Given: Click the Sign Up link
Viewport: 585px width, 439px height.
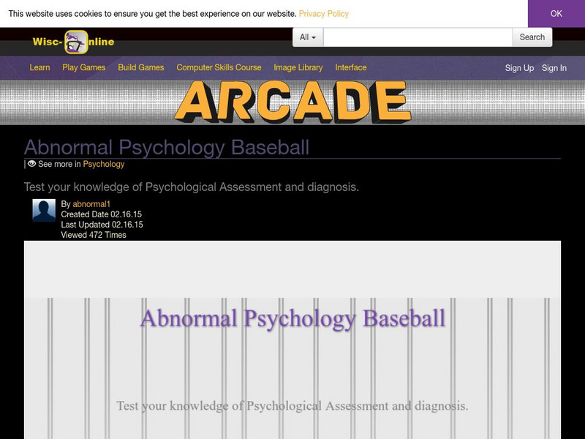Looking at the screenshot, I should click(518, 67).
